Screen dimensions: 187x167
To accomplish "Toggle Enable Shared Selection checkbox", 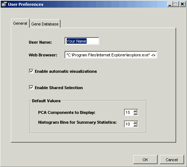I will click(31, 88).
